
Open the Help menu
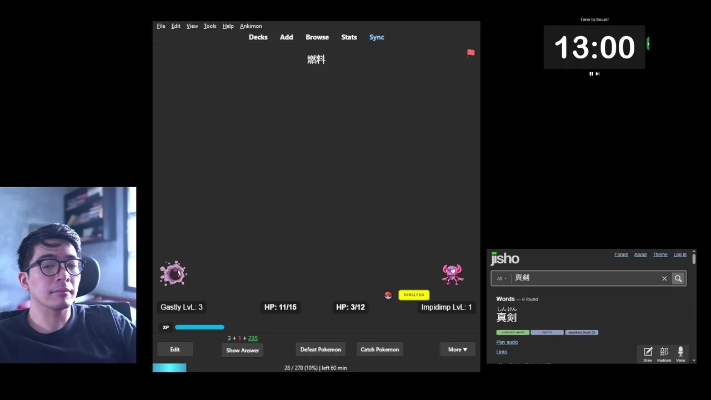(x=228, y=26)
